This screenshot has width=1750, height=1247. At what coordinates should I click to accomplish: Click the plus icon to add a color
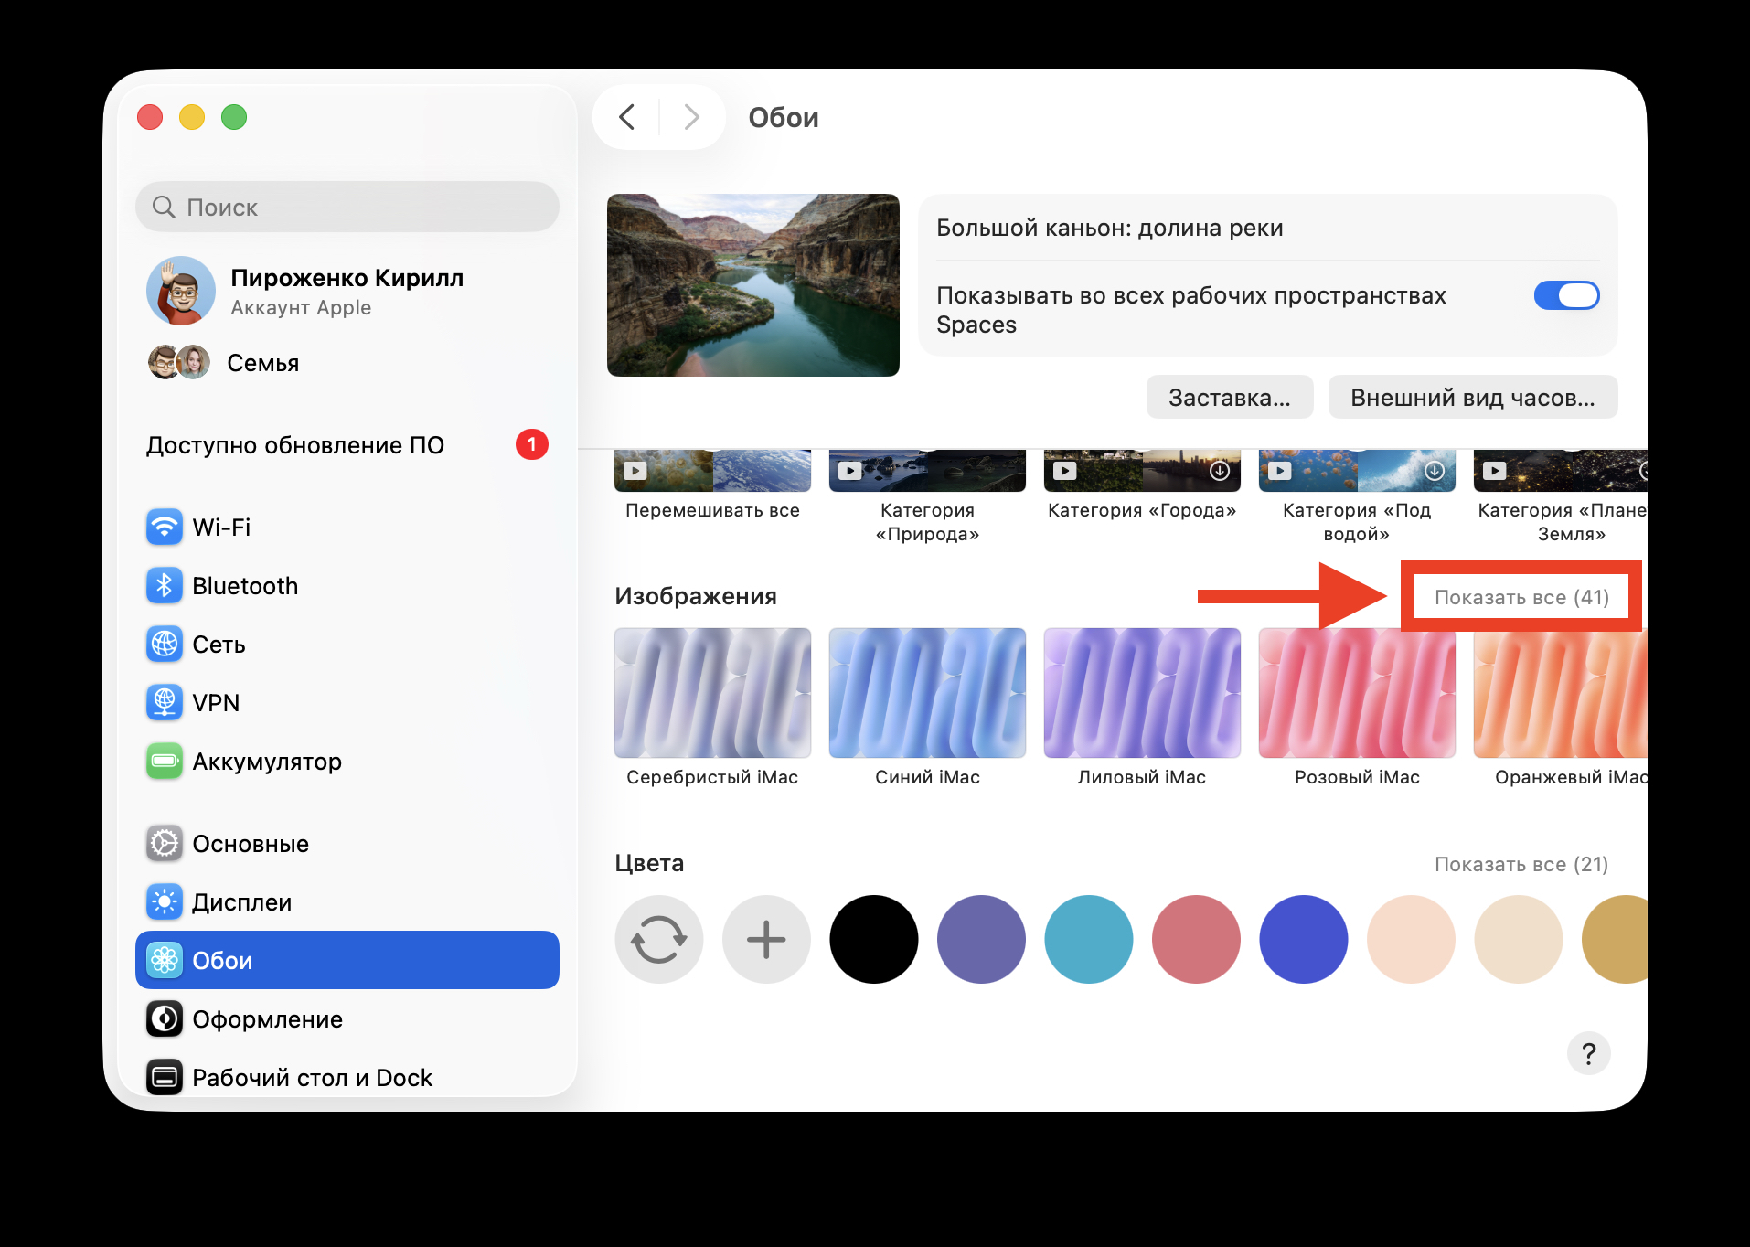[x=766, y=940]
